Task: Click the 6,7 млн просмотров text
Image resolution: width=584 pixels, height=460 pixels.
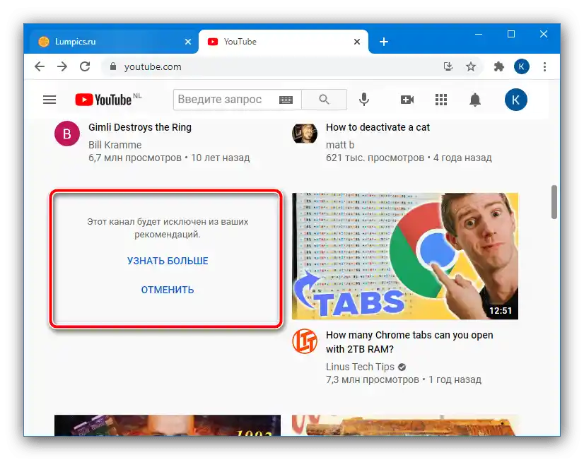Action: [135, 158]
